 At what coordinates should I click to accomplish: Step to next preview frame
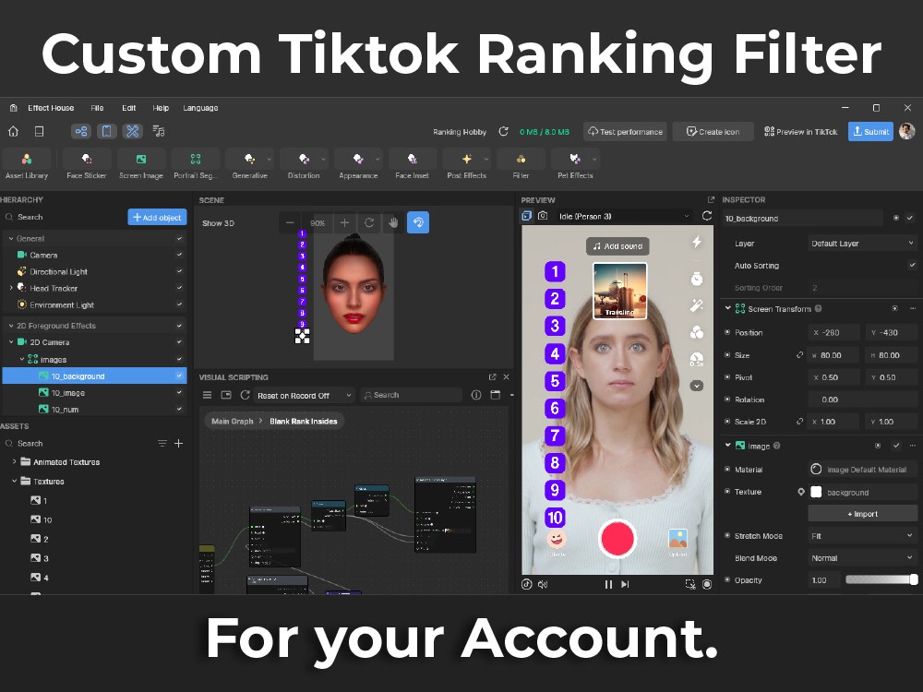click(625, 584)
